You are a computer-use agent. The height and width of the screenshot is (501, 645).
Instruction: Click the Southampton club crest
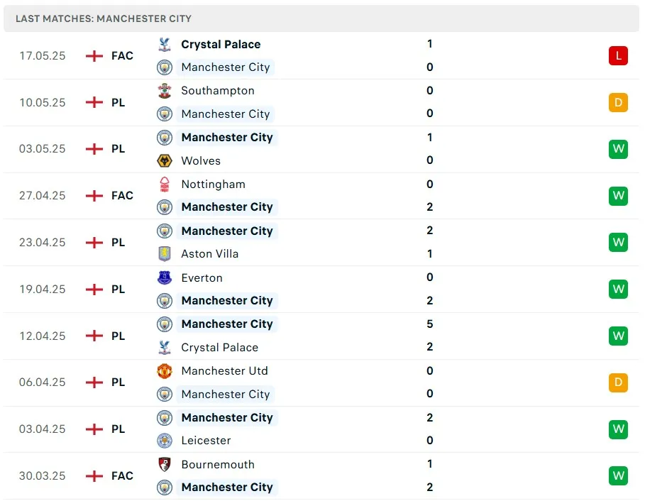[165, 91]
